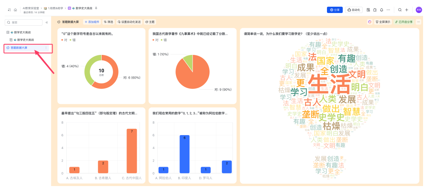Click the rightmost blue bar labeled 2

point(227,167)
